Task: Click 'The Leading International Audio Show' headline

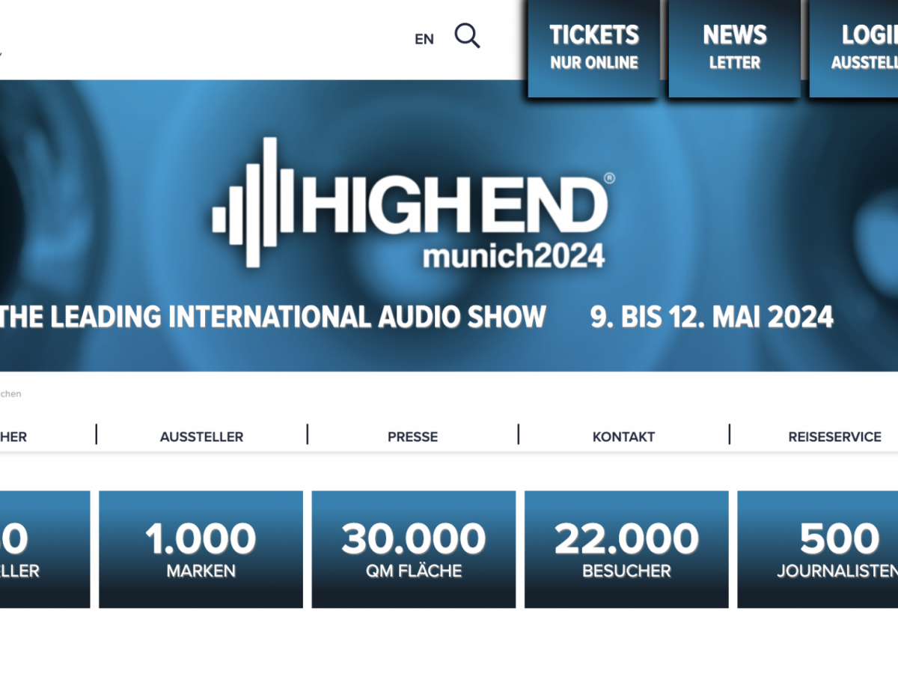Action: pos(273,318)
